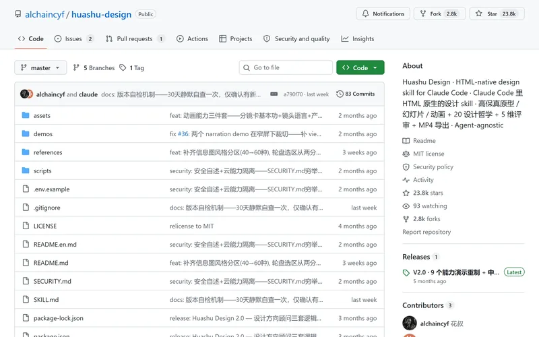Viewport: 539px width, 337px height.
Task: Fork this repository
Action: click(439, 13)
